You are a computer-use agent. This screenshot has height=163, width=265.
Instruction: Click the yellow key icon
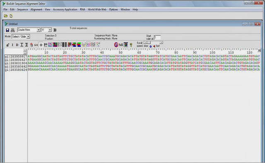131,45
